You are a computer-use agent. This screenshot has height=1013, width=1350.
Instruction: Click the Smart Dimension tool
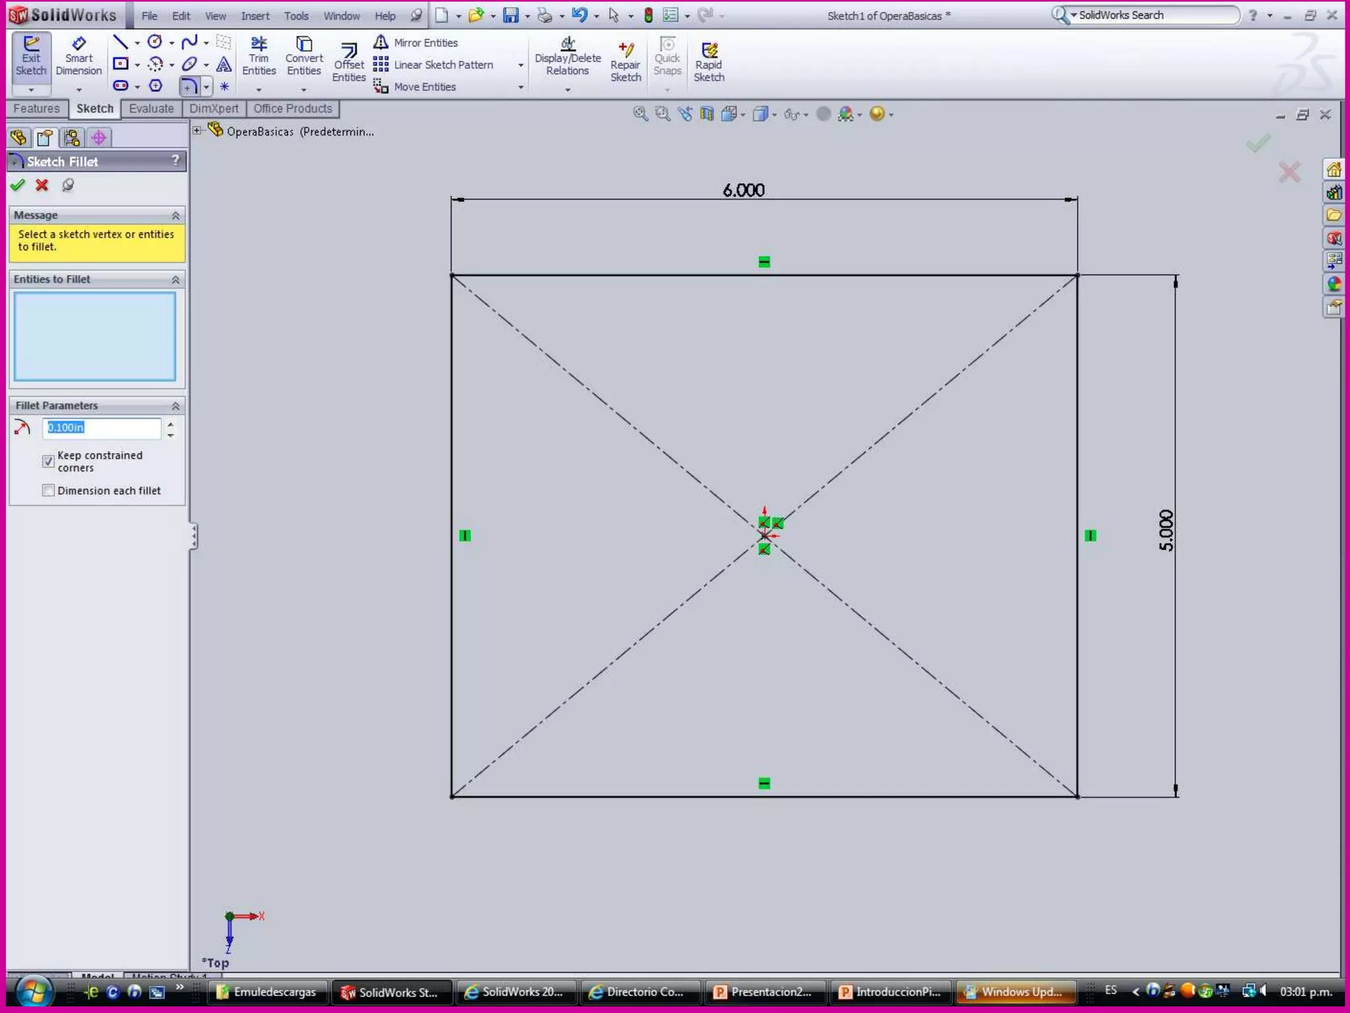(78, 57)
